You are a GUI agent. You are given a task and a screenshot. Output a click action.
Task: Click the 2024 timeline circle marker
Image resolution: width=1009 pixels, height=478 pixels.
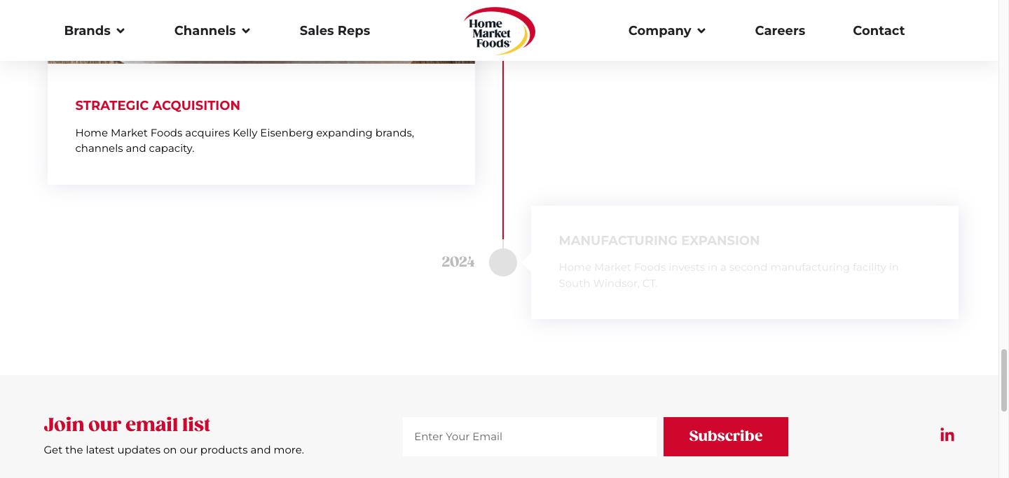(503, 262)
